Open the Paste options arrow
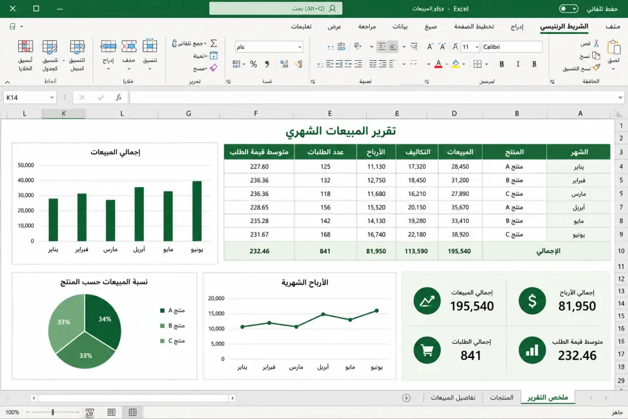 613,69
